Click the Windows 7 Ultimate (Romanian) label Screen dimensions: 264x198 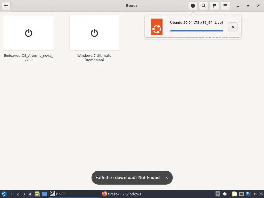pos(94,57)
